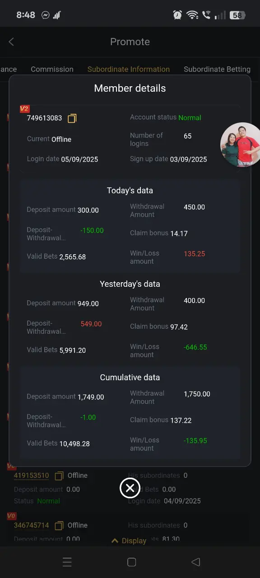Screen dimensions: 260x578
Task: Select the Subordinate Information tab
Action: (129, 69)
